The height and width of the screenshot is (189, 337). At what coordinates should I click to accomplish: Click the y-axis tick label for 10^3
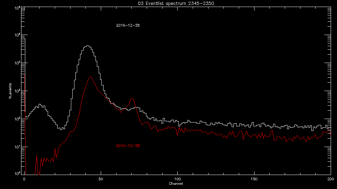point(17,91)
